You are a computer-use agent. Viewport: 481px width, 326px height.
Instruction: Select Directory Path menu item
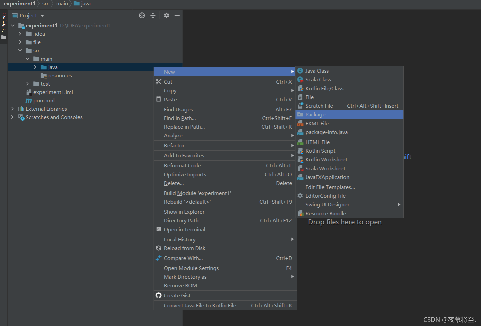225,220
